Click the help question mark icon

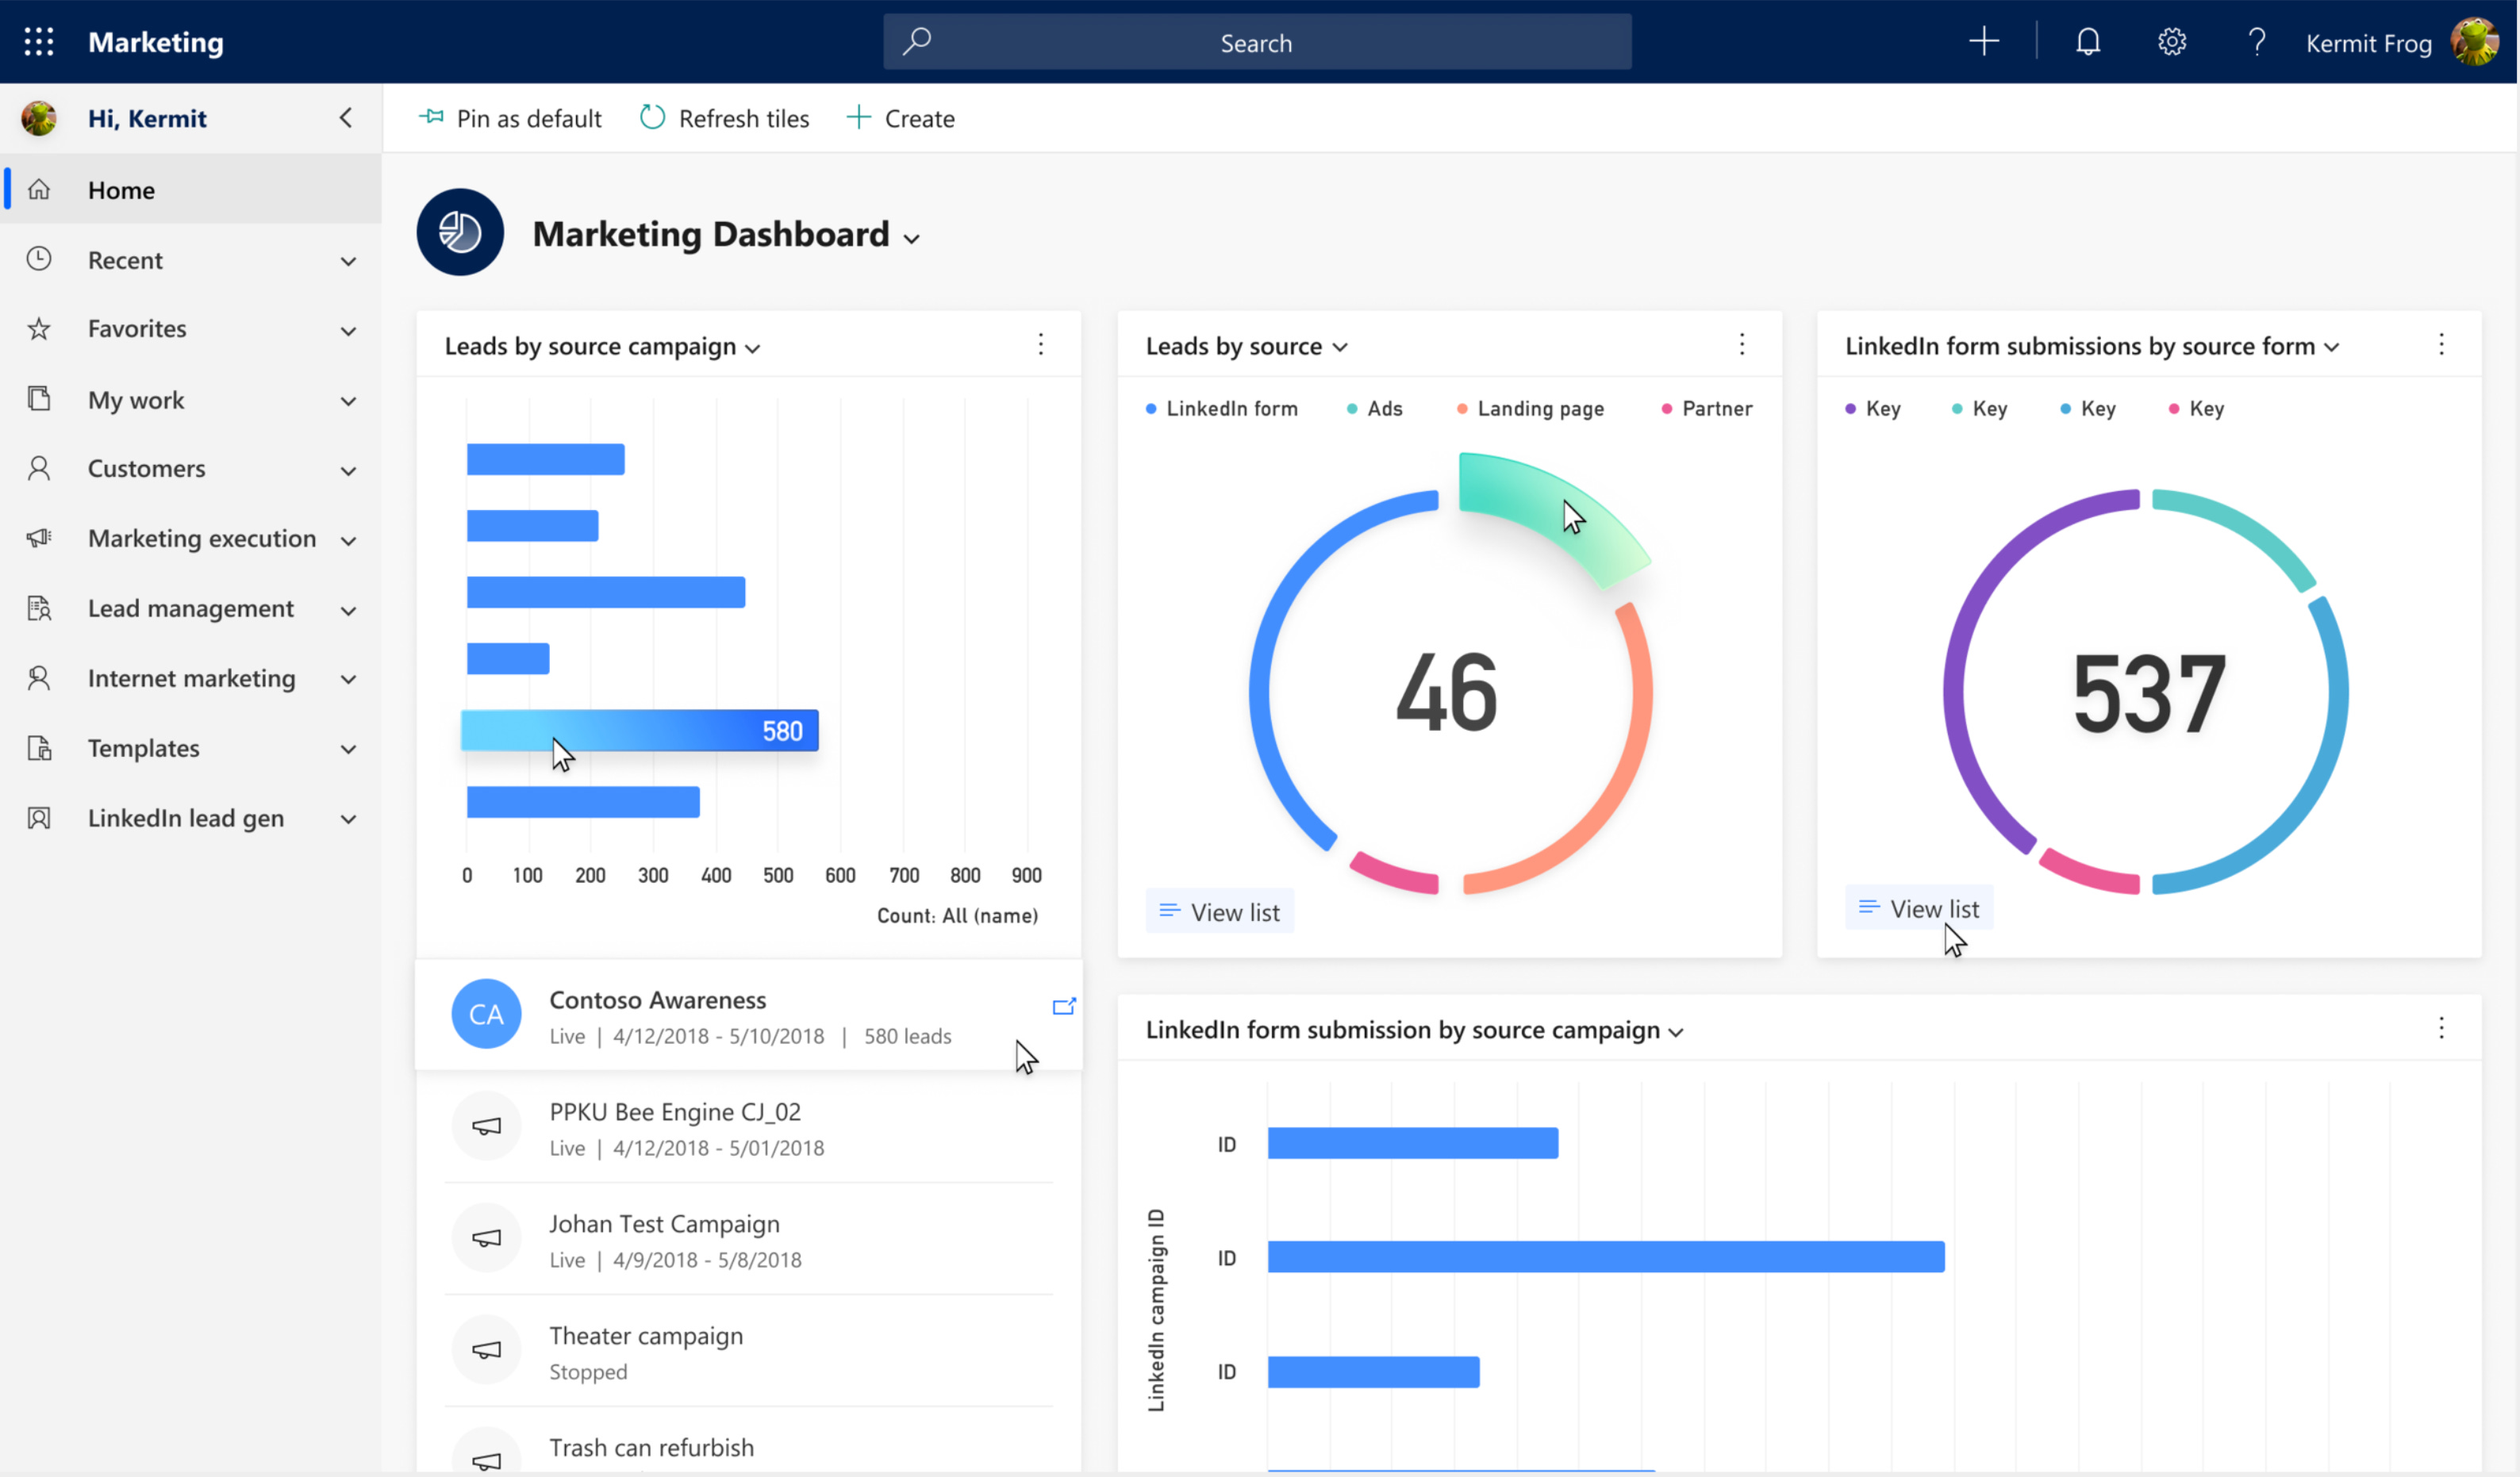(x=2256, y=42)
